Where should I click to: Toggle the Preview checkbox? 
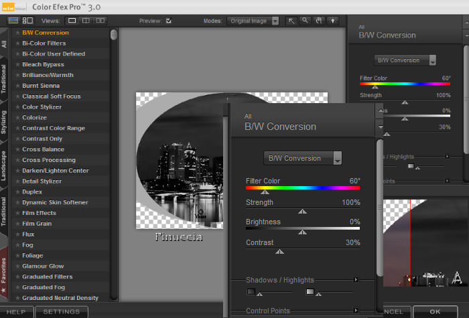[x=169, y=21]
